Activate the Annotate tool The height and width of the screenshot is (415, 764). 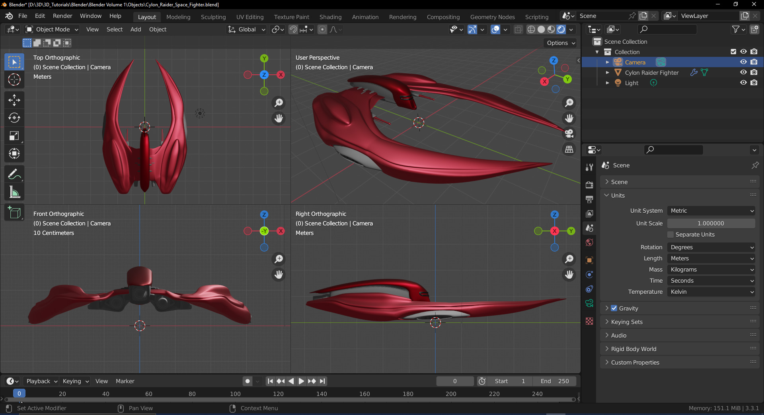[14, 174]
